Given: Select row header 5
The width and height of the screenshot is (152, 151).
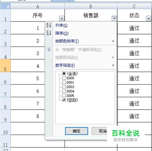Looking at the screenshot, I should coord(5,66).
